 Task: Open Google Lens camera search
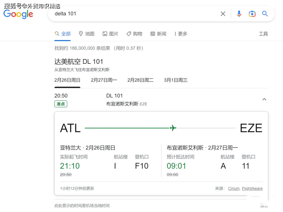252,14
